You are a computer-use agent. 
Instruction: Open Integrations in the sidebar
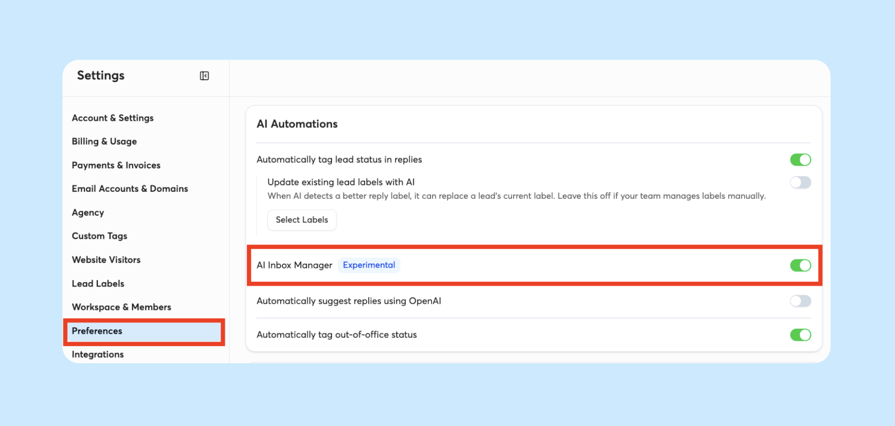pos(97,354)
